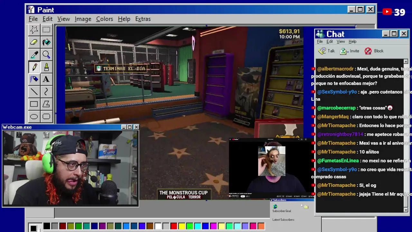The height and width of the screenshot is (232, 412).
Task: Click the THE MONSTROUS CUP caption
Action: point(183,193)
